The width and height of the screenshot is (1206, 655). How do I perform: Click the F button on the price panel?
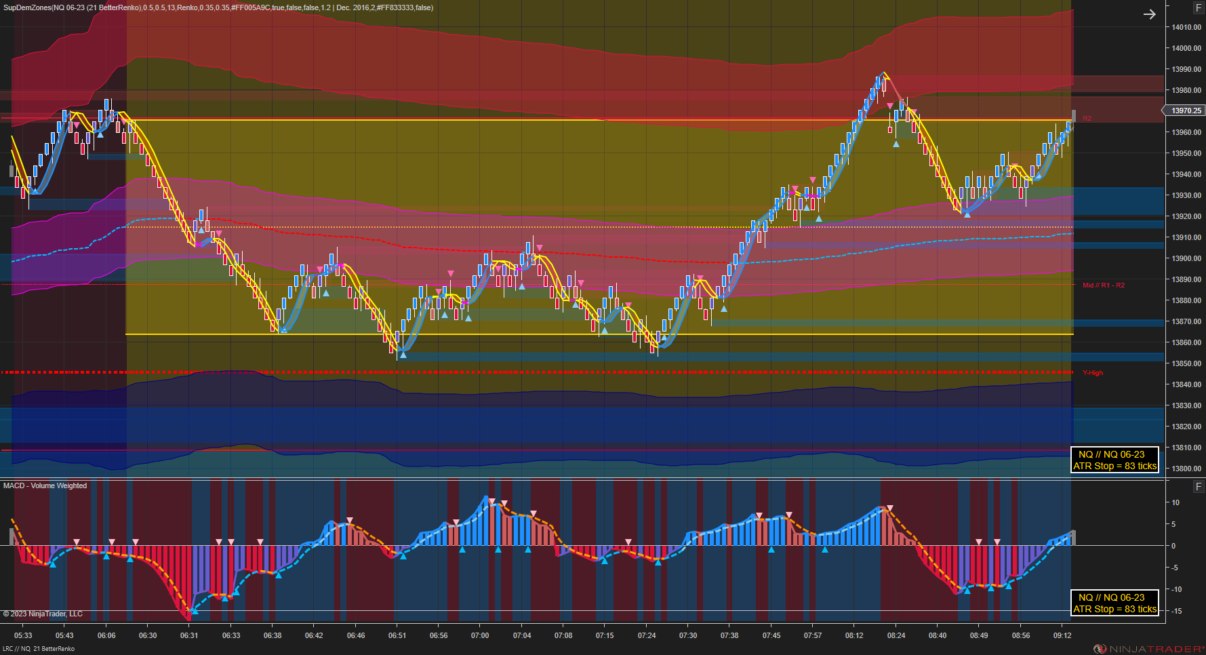click(1199, 8)
